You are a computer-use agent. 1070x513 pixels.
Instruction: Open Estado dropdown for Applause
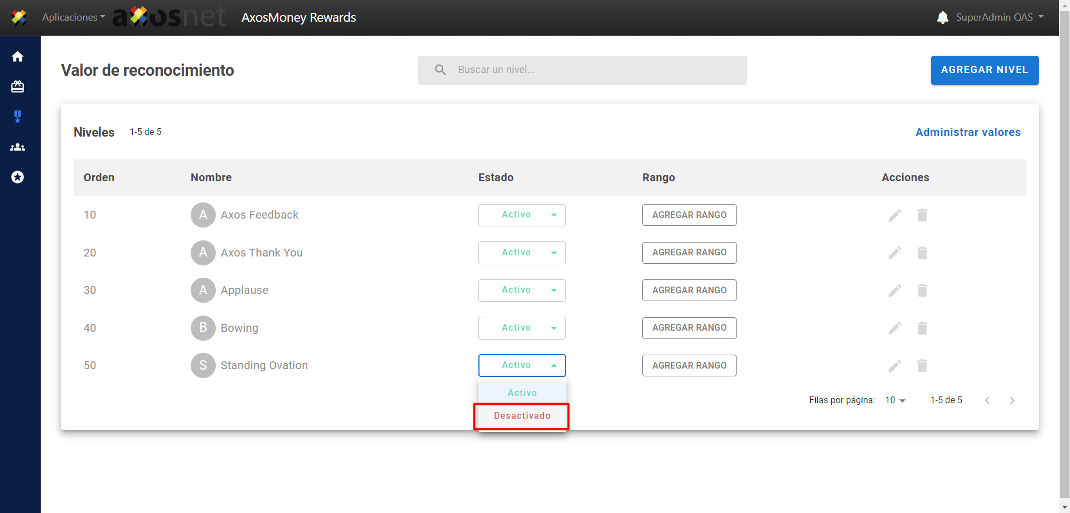pyautogui.click(x=522, y=291)
